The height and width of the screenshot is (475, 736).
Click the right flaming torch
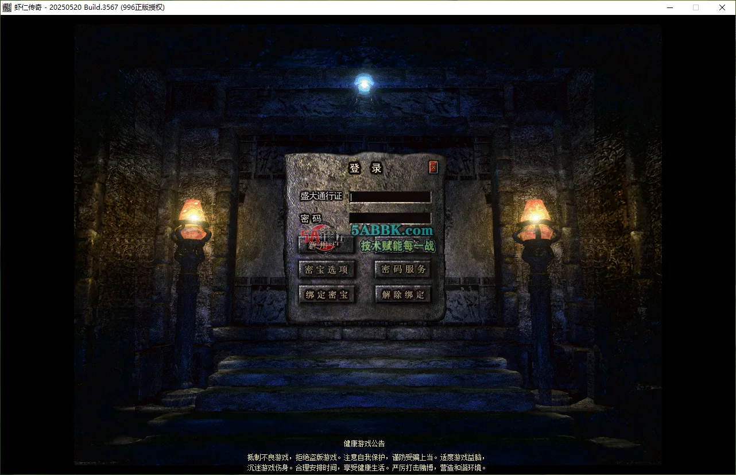tap(535, 214)
